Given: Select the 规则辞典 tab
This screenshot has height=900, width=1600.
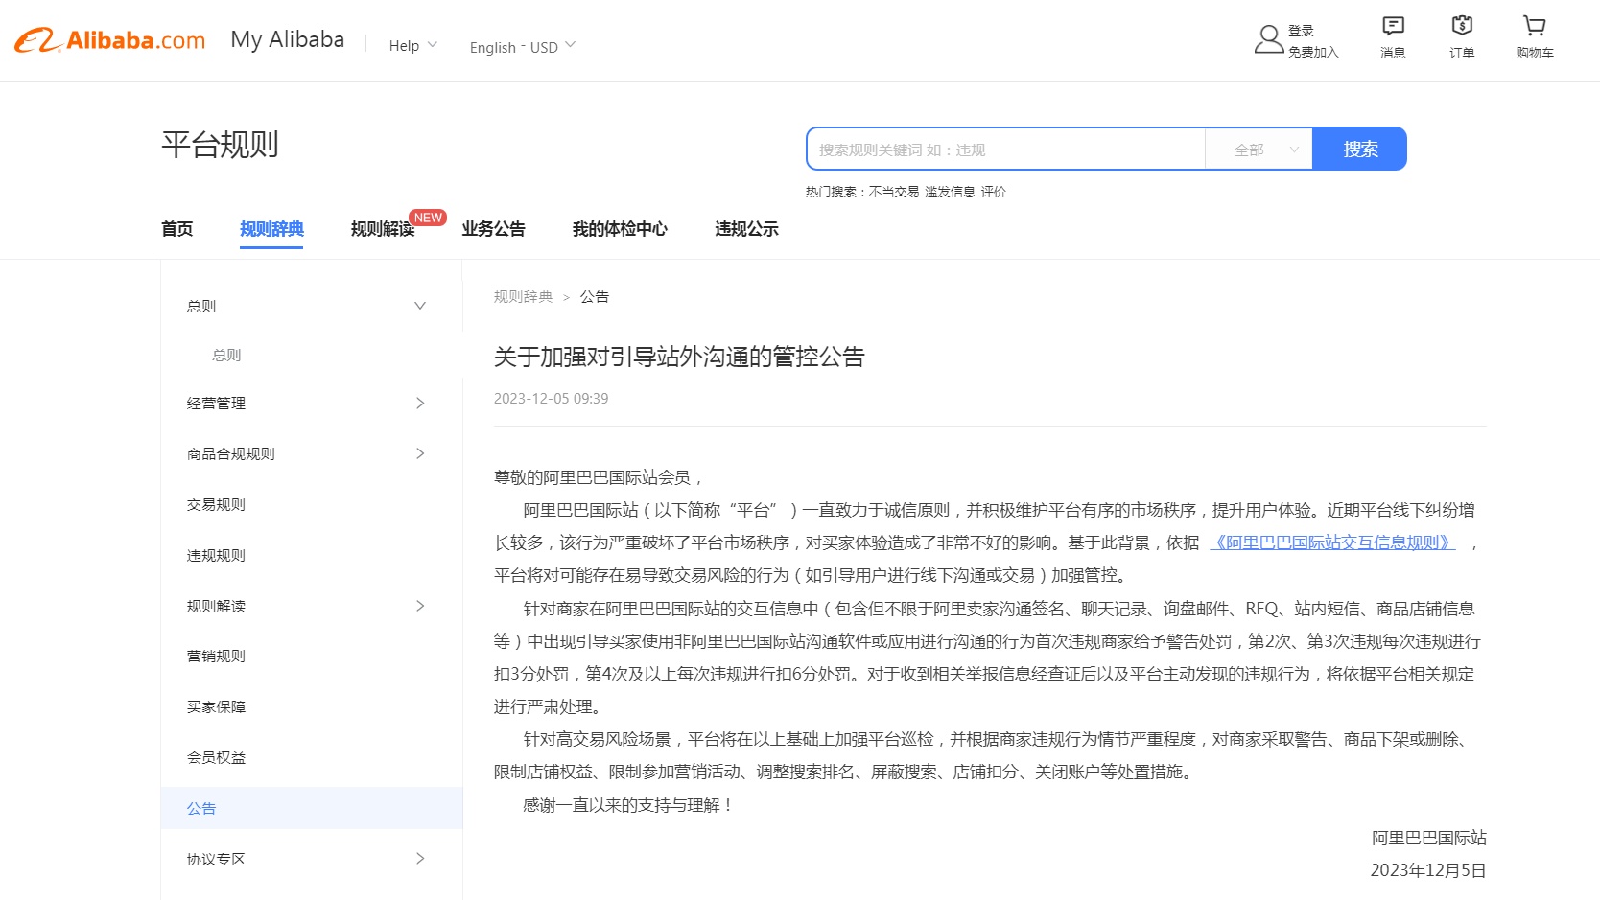Looking at the screenshot, I should [x=271, y=229].
